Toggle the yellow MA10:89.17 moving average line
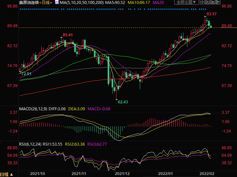 coord(139,2)
